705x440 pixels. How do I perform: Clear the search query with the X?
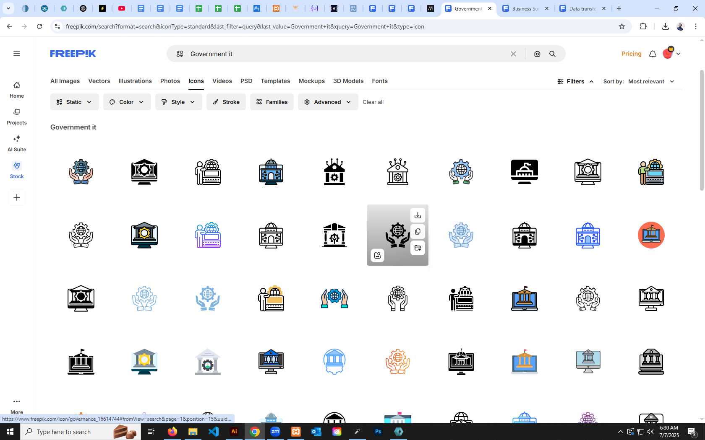pos(513,54)
